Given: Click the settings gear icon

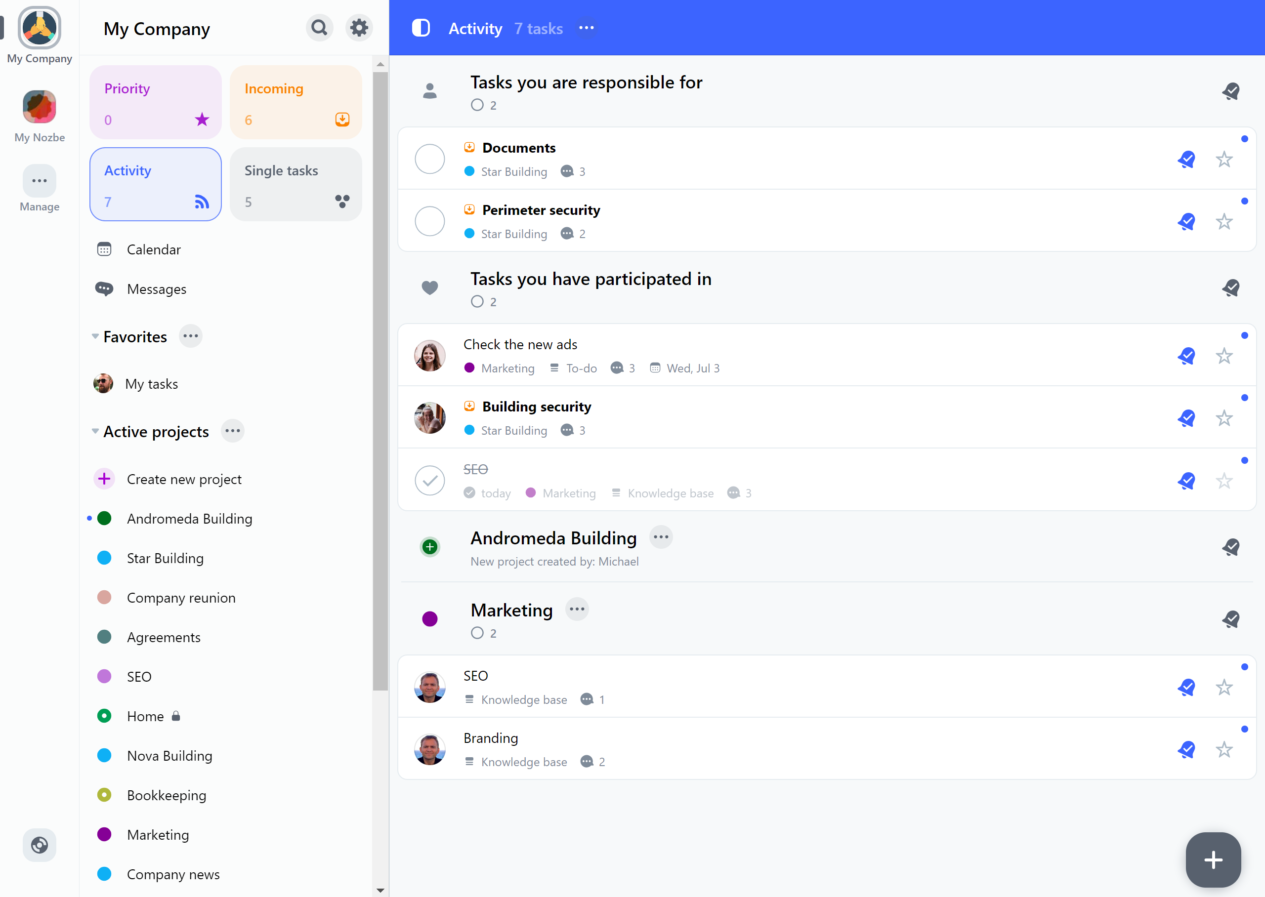Looking at the screenshot, I should point(359,27).
